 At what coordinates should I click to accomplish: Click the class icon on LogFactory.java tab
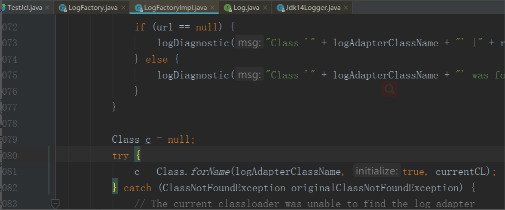pyautogui.click(x=62, y=8)
